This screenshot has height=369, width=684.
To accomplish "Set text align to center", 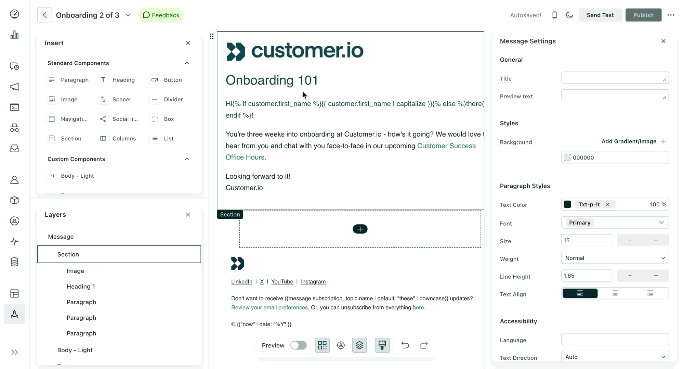I will pyautogui.click(x=615, y=294).
